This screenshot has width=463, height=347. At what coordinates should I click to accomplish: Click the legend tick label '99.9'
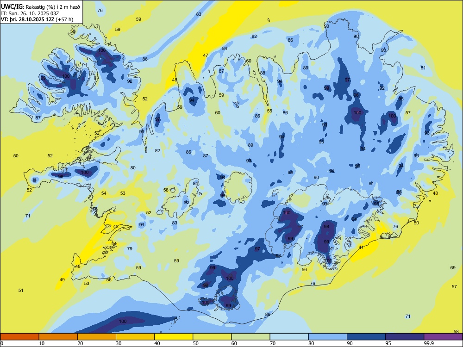[429, 343]
